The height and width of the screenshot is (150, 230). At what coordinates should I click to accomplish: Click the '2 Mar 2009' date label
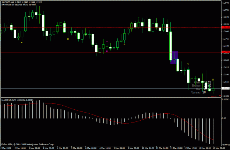pyautogui.click(x=6, y=148)
